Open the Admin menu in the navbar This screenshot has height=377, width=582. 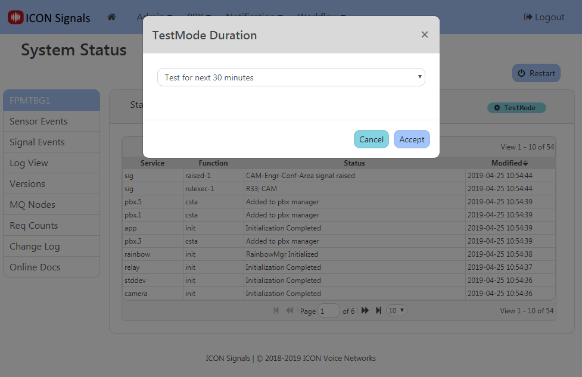151,17
